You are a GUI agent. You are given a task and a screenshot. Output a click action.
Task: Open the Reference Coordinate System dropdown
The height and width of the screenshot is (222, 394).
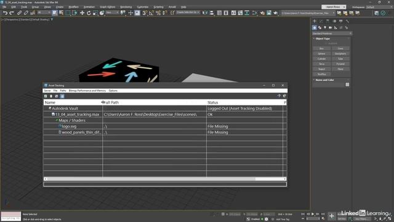click(x=112, y=12)
